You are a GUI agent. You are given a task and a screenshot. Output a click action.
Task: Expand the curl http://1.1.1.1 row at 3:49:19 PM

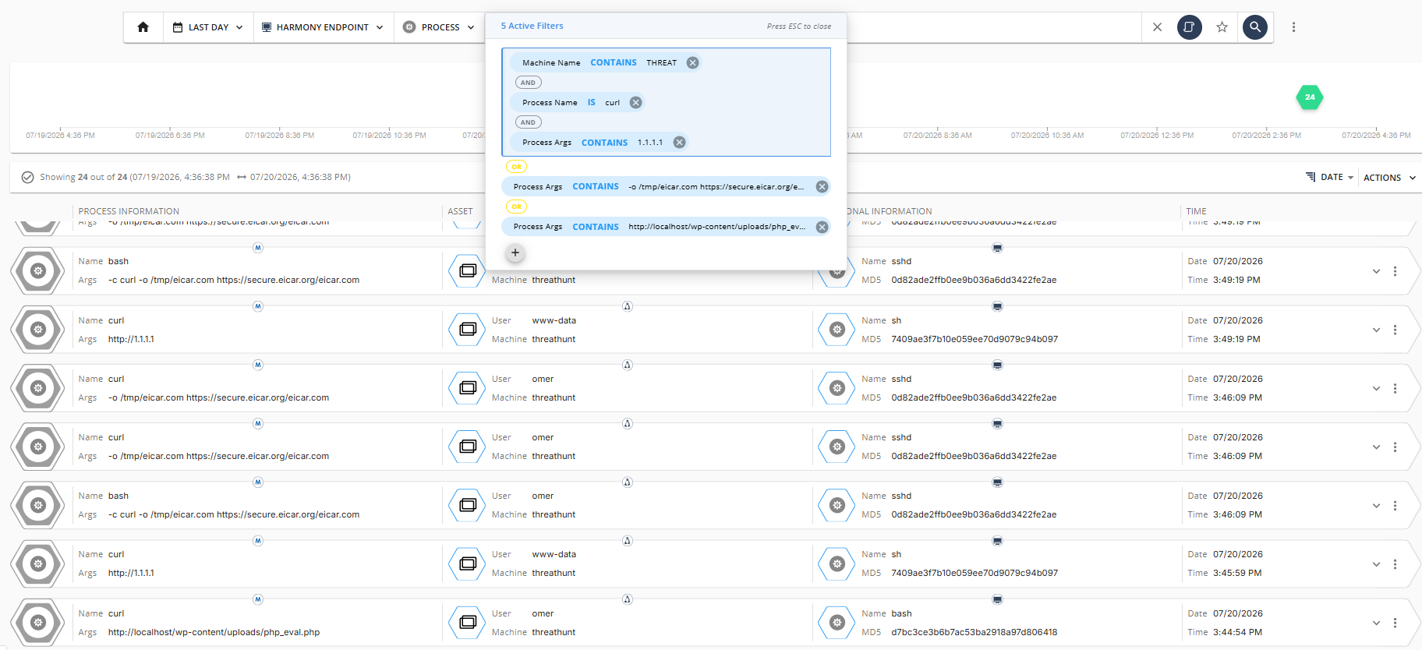[1376, 330]
